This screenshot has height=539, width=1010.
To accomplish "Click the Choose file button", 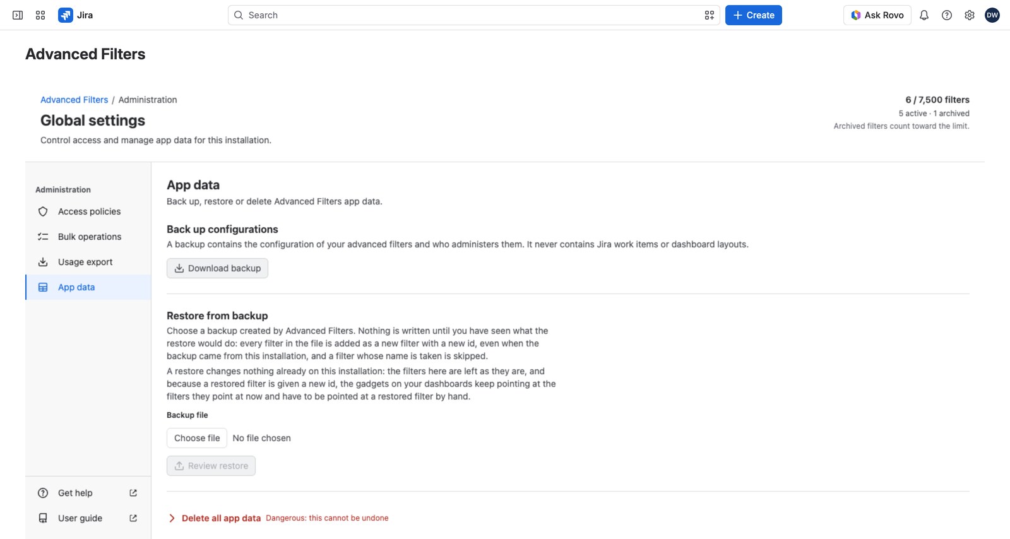I will [x=197, y=438].
